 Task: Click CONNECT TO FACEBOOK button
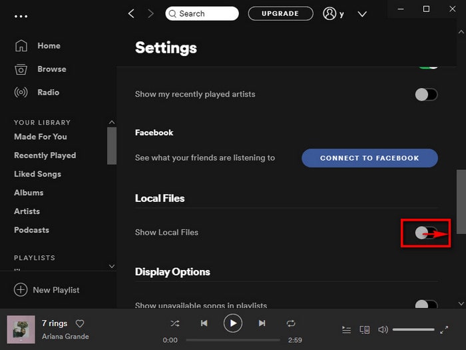click(x=369, y=158)
